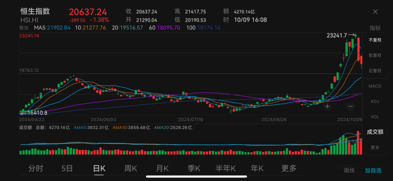Switch to the 分时 intraday tab
This screenshot has height=181, width=393.
coord(36,168)
